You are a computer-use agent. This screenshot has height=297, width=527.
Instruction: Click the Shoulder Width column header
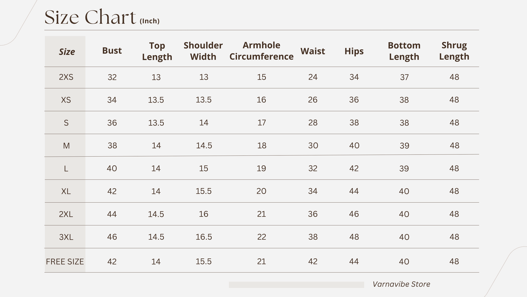tap(203, 51)
